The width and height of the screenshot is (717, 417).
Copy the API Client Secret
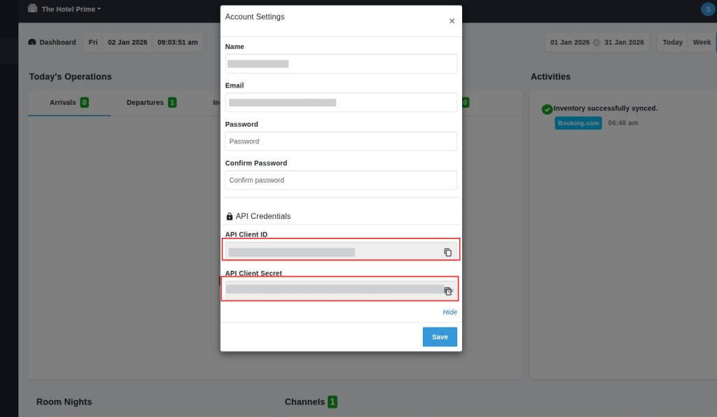point(448,291)
